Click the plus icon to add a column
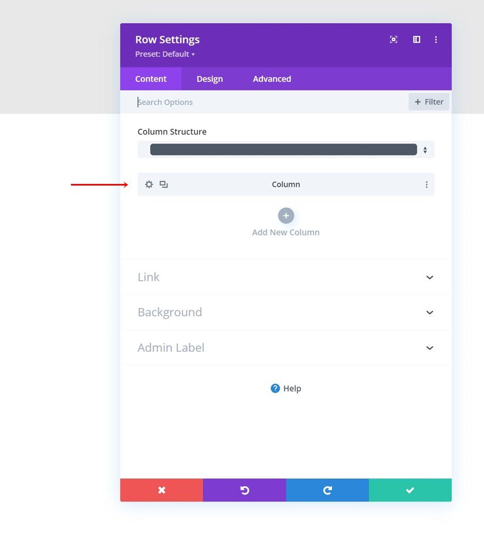This screenshot has height=544, width=484. (x=286, y=215)
